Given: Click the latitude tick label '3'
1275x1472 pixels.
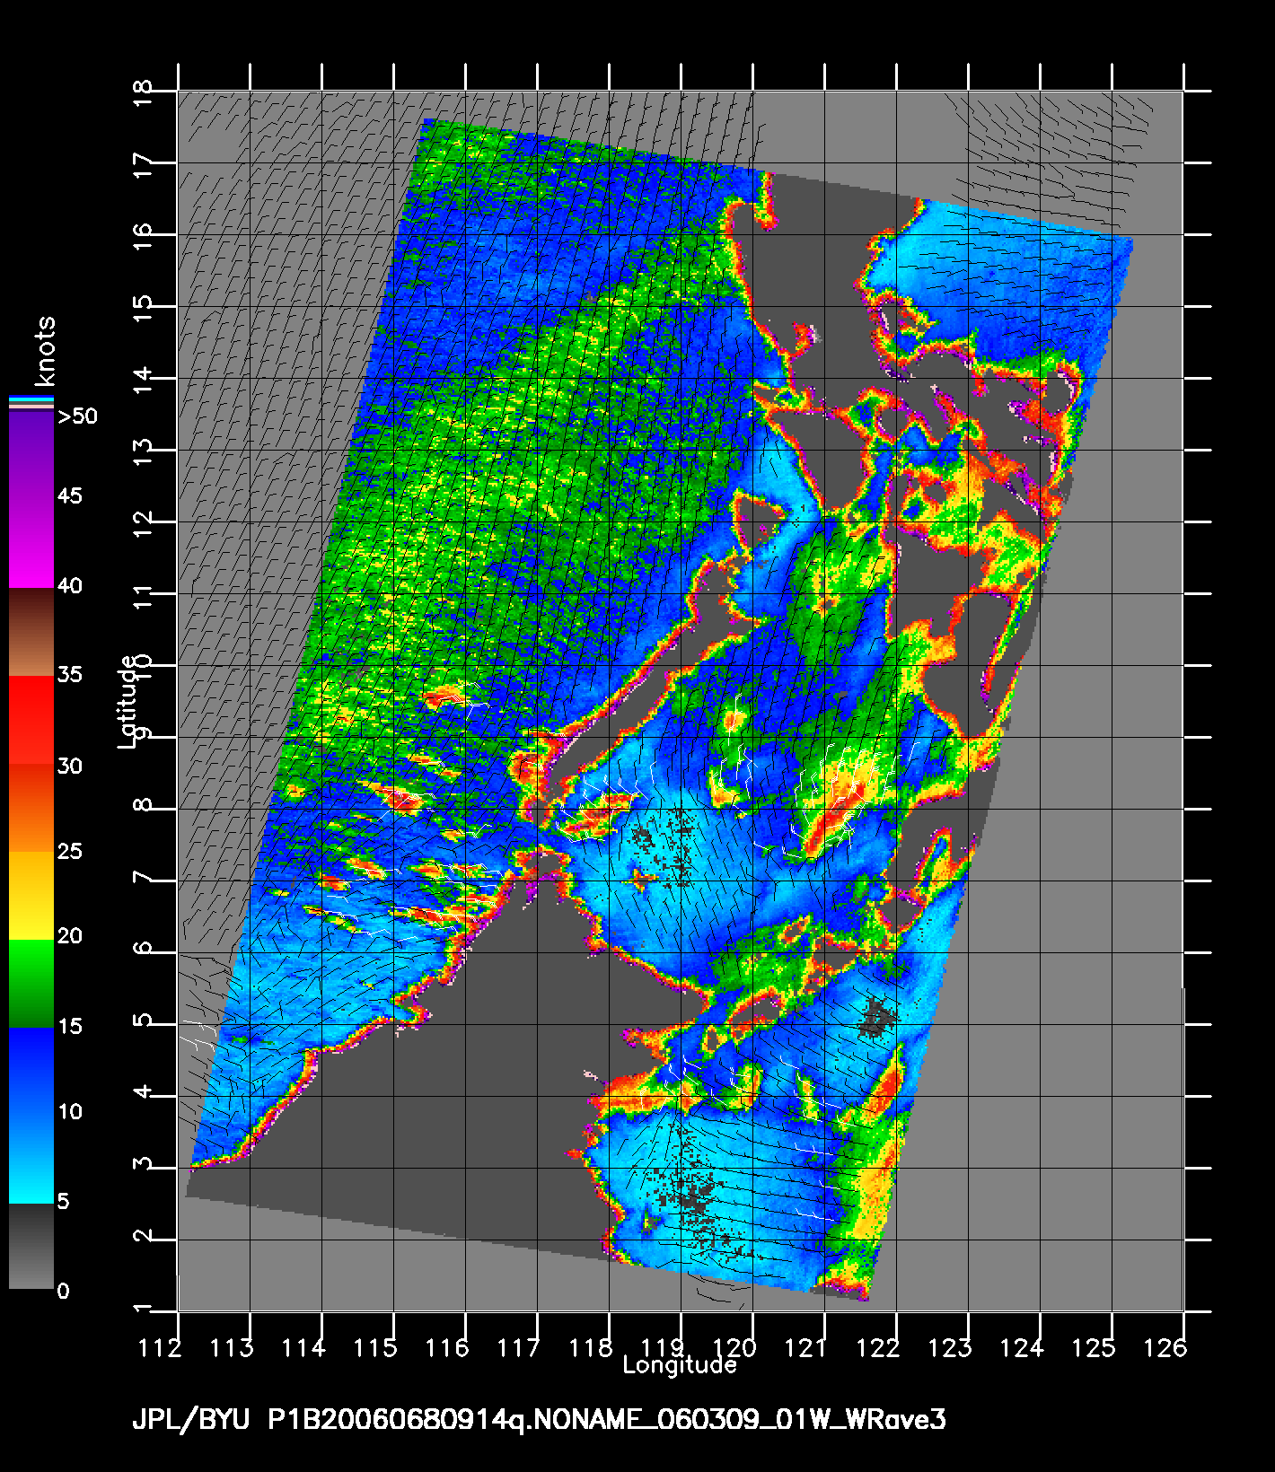Looking at the screenshot, I should coord(143,1164).
